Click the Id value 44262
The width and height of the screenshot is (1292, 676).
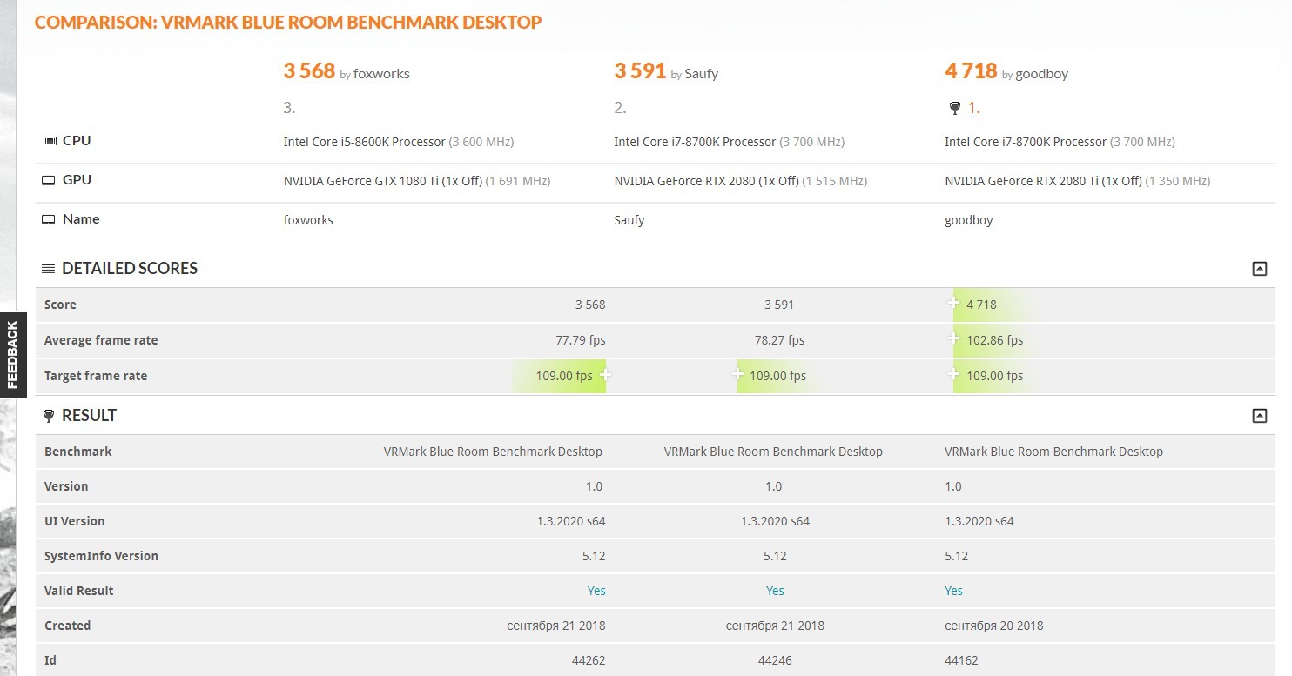[589, 660]
